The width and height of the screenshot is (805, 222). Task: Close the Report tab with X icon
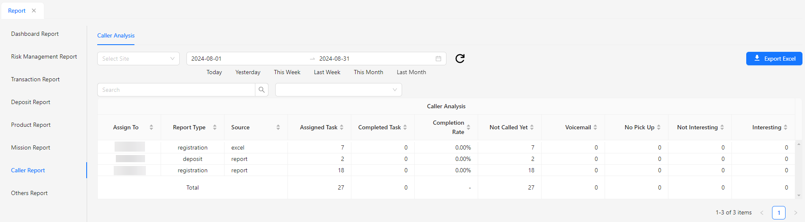(x=34, y=11)
